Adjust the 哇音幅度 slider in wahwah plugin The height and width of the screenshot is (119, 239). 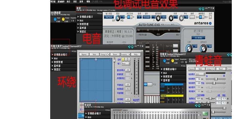point(215,79)
